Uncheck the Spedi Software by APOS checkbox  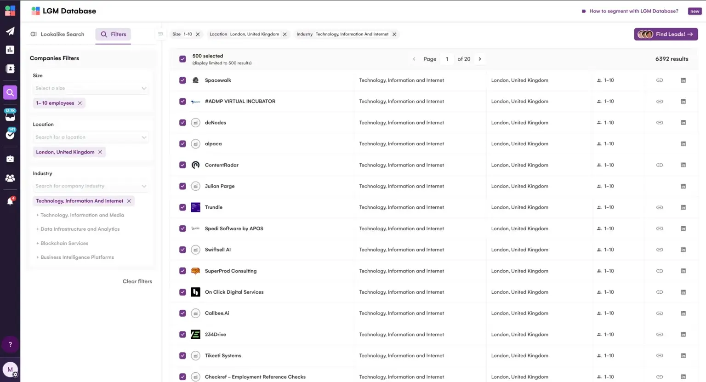tap(182, 228)
